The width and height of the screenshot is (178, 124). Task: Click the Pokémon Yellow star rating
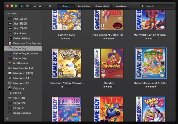pos(67,87)
